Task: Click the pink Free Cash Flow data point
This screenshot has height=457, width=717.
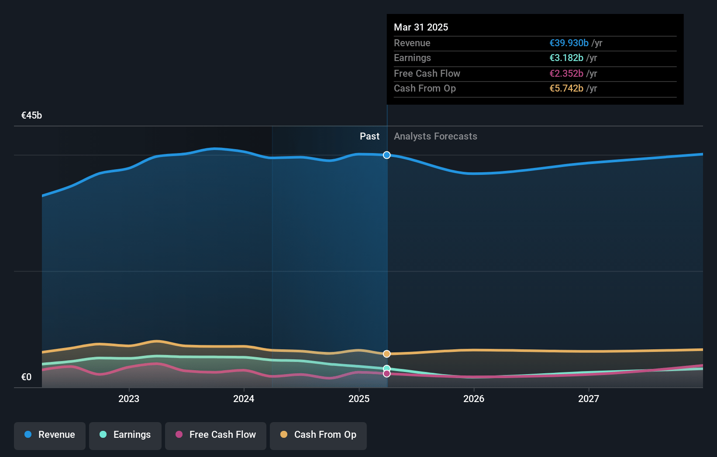Action: [387, 374]
